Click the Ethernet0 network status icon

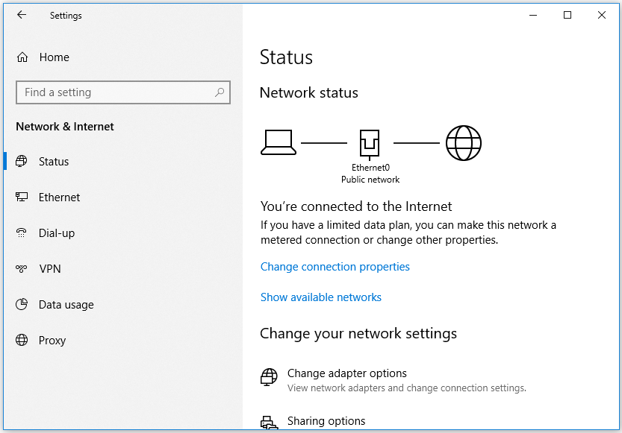pos(370,142)
